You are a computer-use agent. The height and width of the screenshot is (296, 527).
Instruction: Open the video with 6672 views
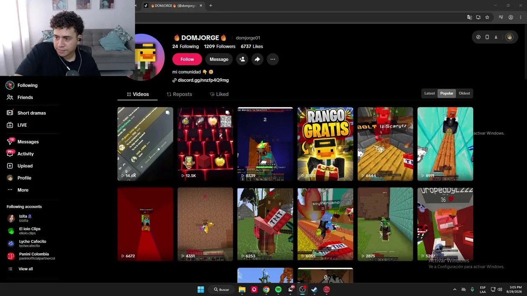pyautogui.click(x=145, y=224)
